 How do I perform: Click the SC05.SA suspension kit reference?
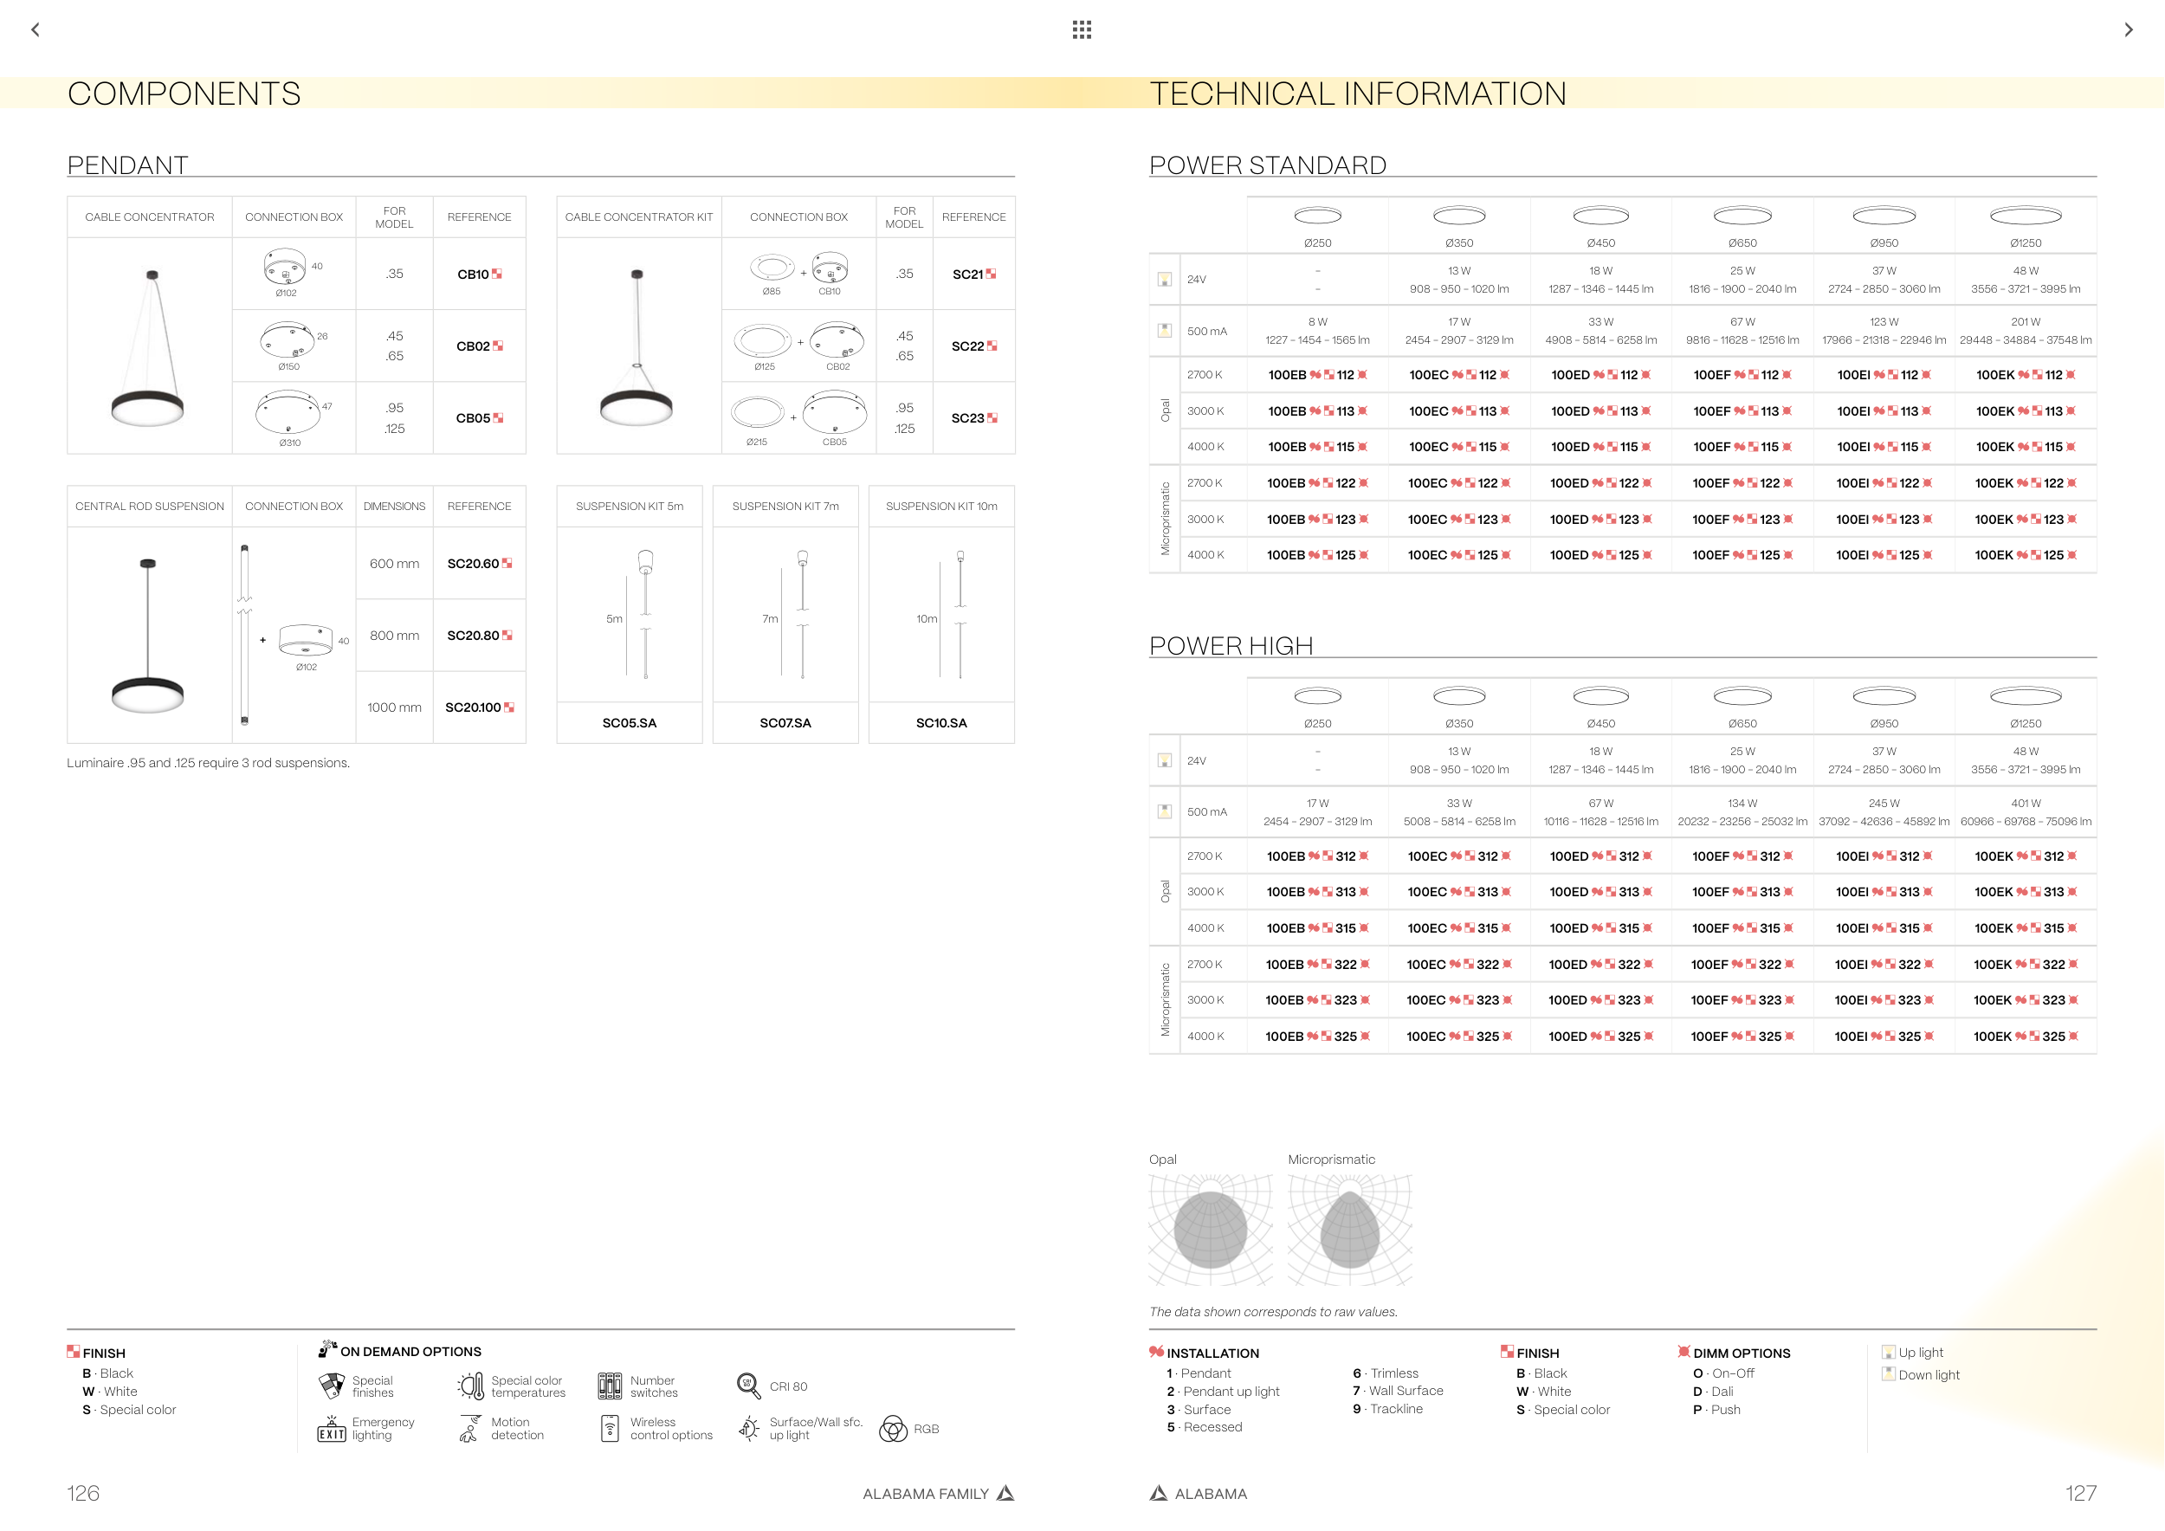pos(629,723)
